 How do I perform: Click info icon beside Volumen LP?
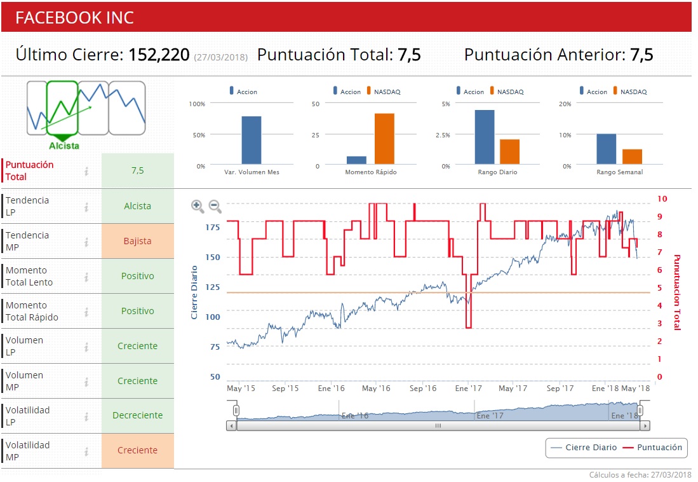pyautogui.click(x=86, y=347)
